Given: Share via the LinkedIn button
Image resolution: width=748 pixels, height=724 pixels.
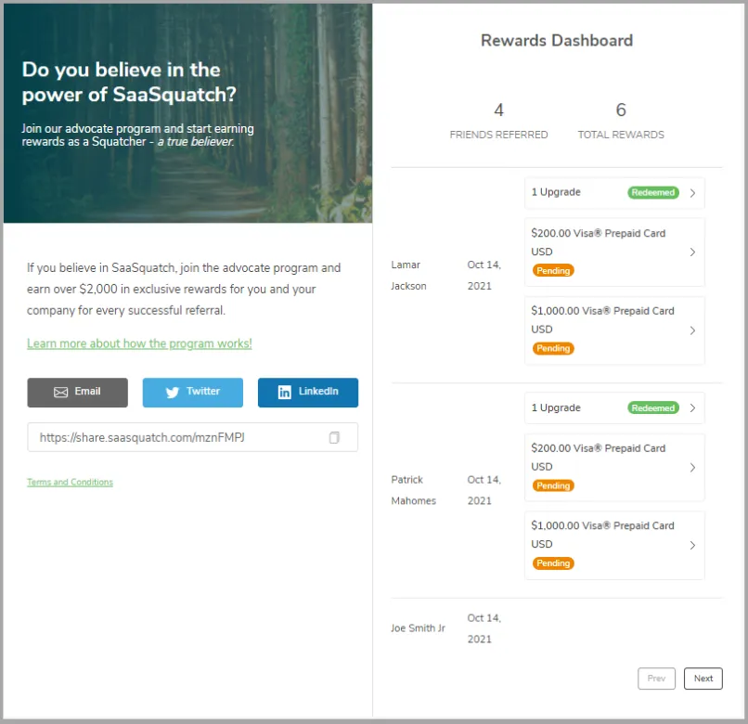Looking at the screenshot, I should pos(308,393).
